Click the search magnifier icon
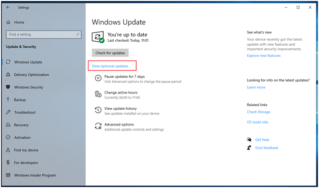 pyautogui.click(x=78, y=35)
